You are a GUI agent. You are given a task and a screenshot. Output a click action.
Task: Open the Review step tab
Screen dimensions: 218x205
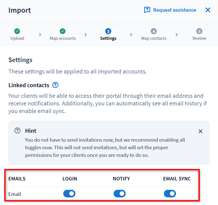[199, 38]
